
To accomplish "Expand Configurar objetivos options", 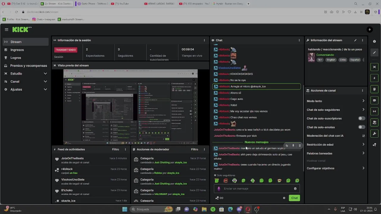I will pos(363,168).
